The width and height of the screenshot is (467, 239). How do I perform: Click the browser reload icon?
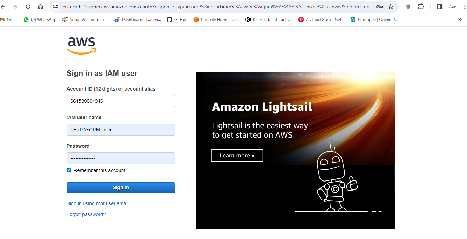click(x=28, y=7)
